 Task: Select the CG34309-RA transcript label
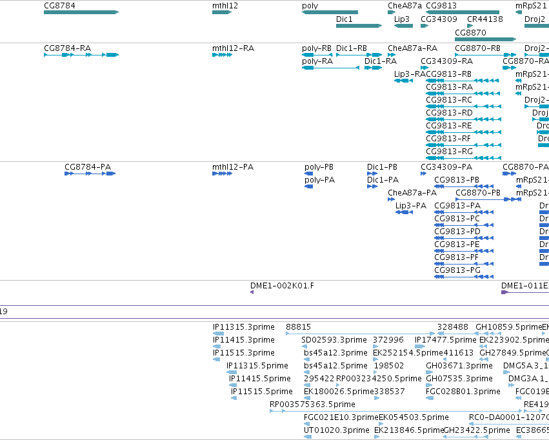pyautogui.click(x=447, y=61)
